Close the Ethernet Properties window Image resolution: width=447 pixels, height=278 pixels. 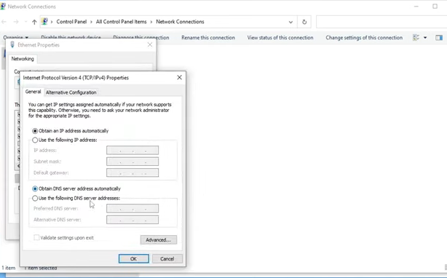pos(150,44)
